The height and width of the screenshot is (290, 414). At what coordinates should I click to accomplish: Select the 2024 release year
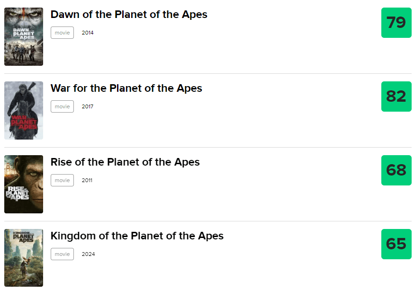point(88,254)
